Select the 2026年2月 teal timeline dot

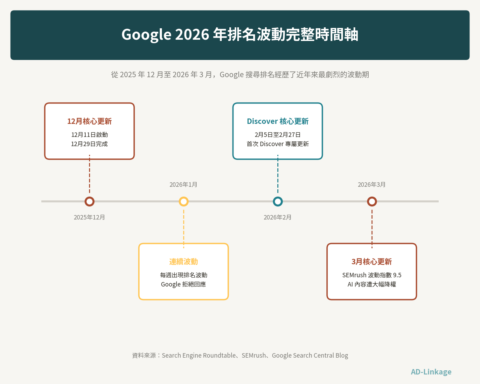pyautogui.click(x=278, y=201)
